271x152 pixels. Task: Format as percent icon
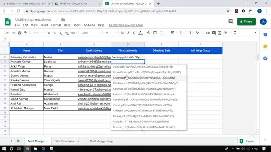(55, 33)
